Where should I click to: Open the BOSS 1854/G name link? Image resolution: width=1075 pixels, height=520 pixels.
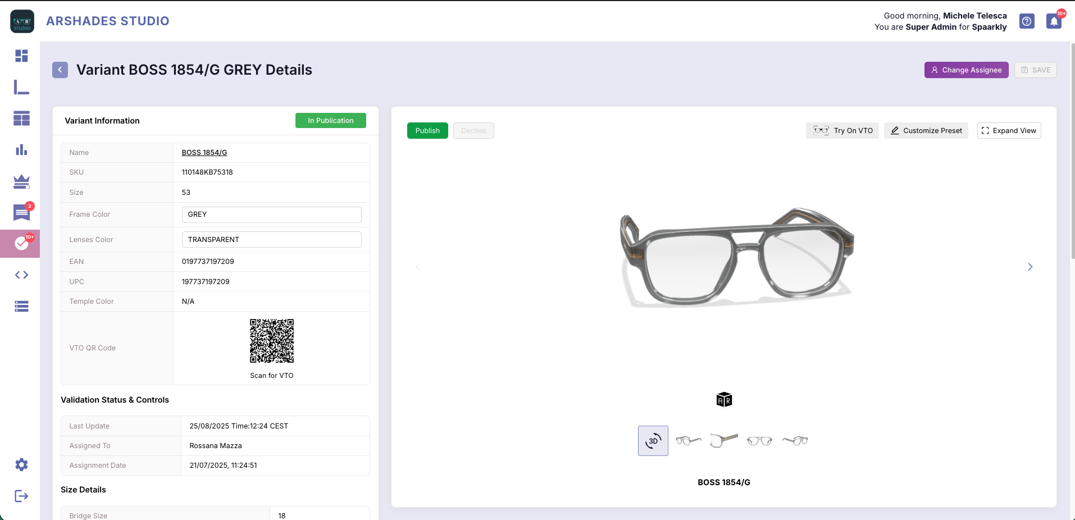click(204, 153)
